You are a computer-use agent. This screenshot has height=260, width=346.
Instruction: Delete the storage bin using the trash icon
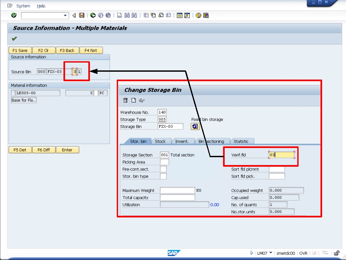pyautogui.click(x=126, y=101)
